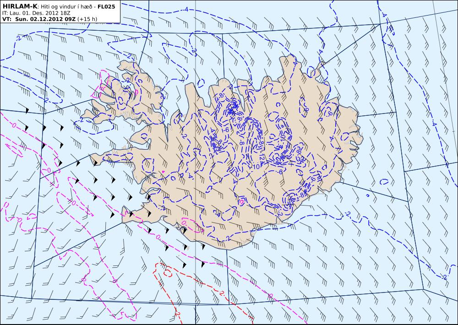The image size is (458, 325).
Task: Click the '-12' isotherm label
Action: 261,157
